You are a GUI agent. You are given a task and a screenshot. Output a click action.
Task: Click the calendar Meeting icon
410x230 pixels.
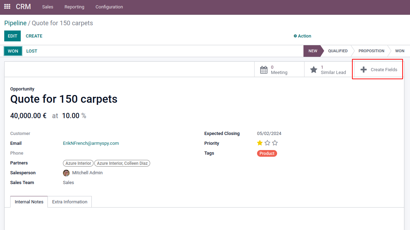tap(264, 70)
